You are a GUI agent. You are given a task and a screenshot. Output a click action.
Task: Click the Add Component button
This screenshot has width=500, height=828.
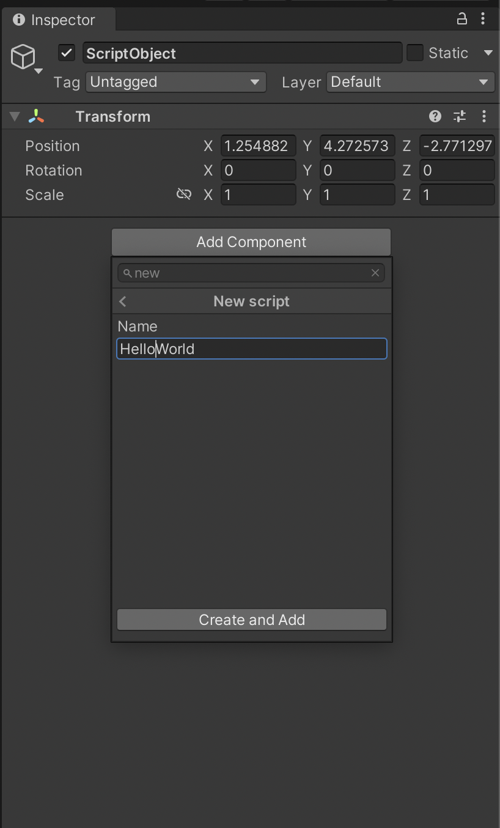pos(251,242)
